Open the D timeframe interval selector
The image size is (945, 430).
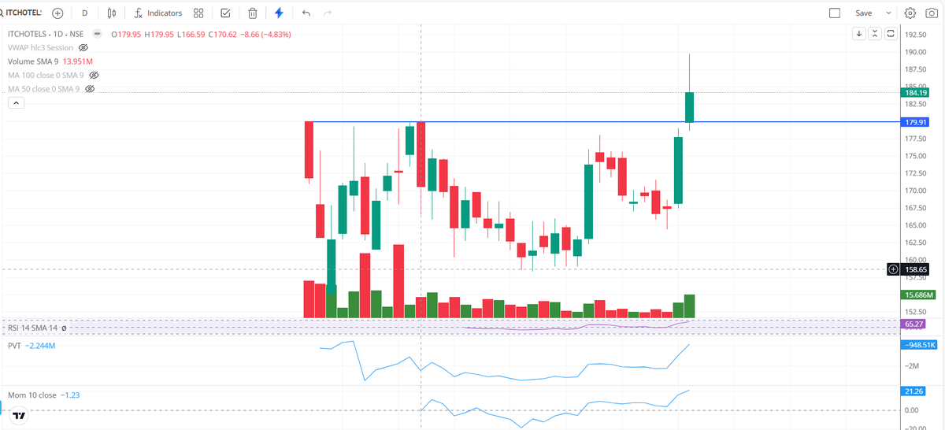[85, 13]
